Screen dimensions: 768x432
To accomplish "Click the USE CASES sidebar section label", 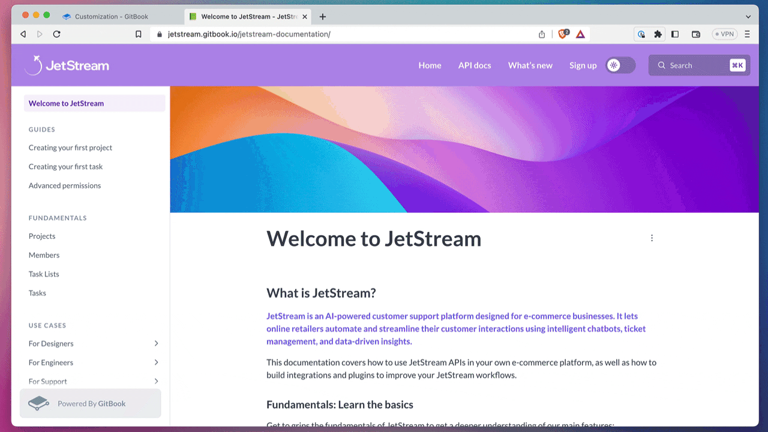I will (x=47, y=325).
